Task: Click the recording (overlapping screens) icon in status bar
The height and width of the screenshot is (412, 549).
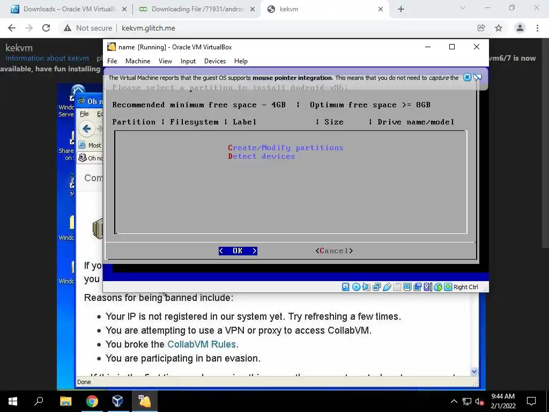Action: pos(417,288)
